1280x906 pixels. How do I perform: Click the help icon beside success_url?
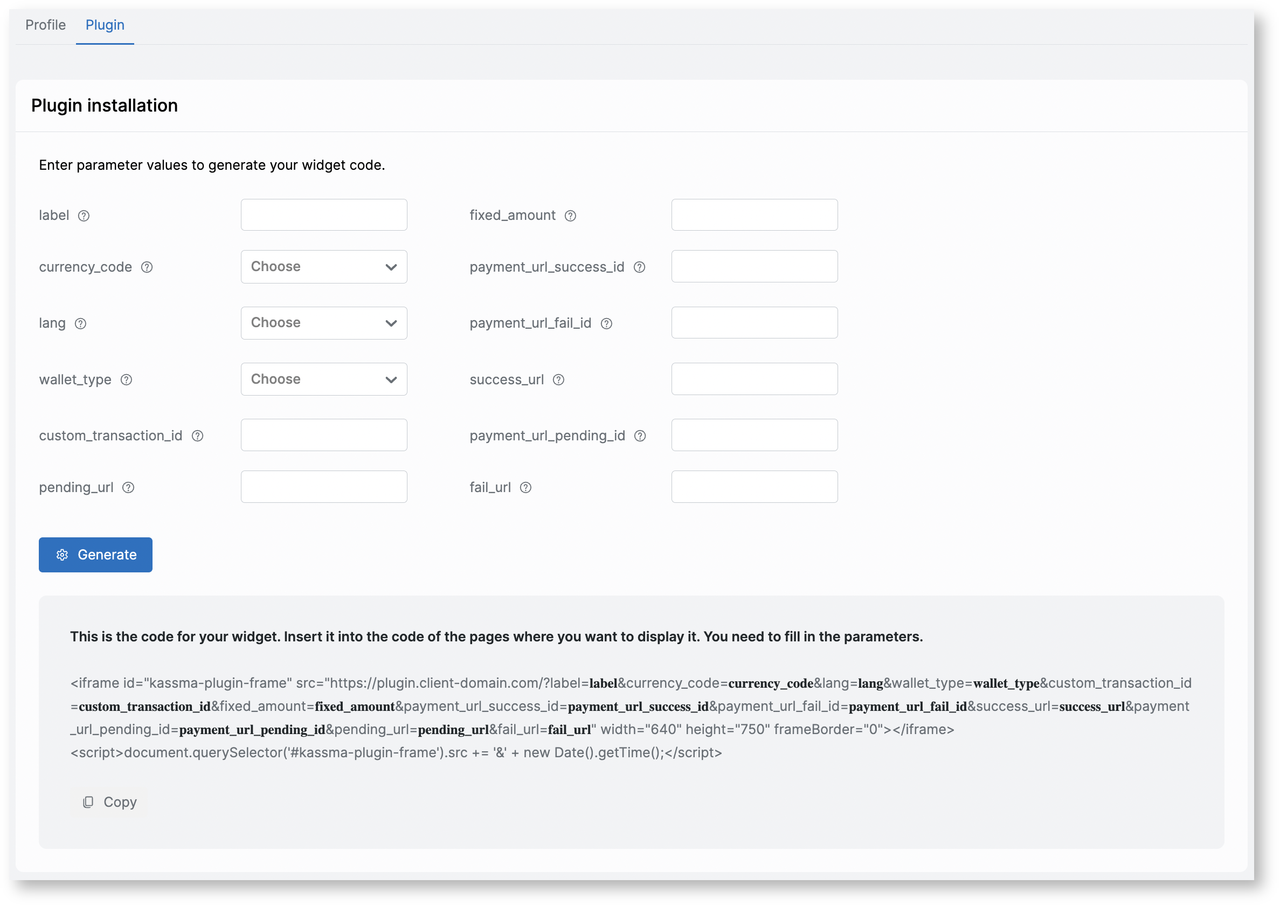[x=558, y=380]
